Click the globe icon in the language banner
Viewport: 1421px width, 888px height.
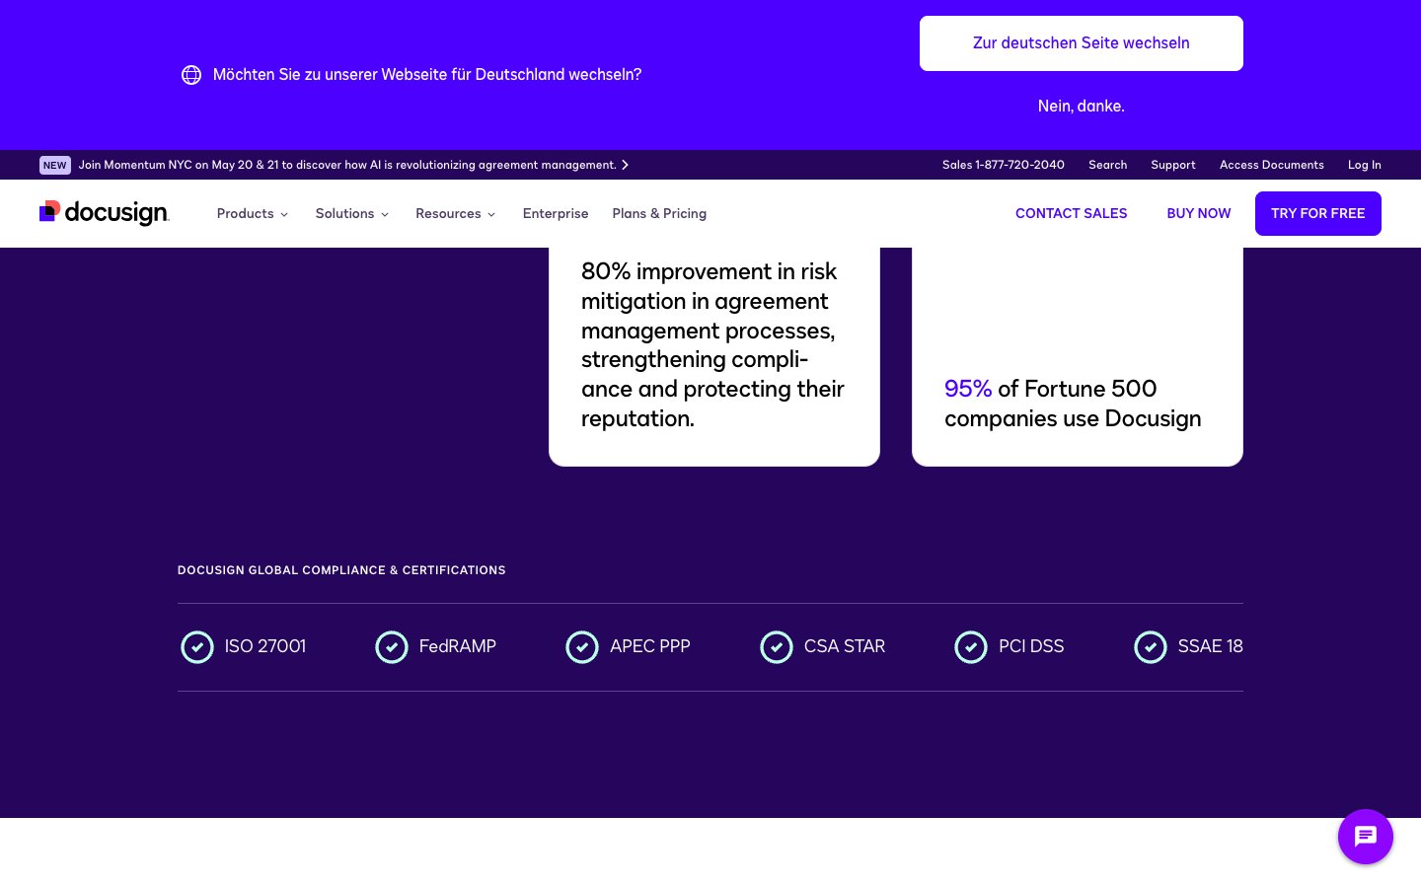(x=191, y=75)
